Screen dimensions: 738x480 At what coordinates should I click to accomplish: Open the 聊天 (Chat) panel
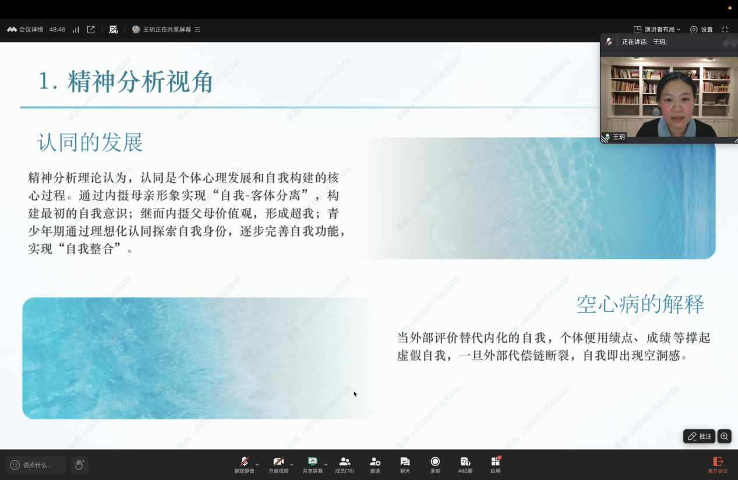(x=405, y=464)
